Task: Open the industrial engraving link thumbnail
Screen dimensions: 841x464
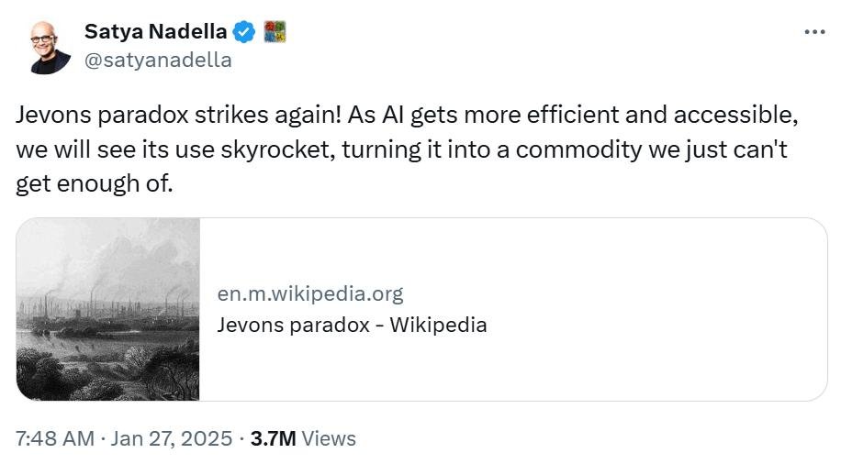Action: [x=107, y=309]
